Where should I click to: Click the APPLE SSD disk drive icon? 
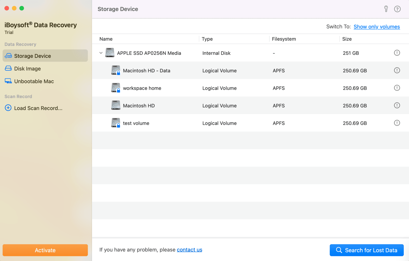(110, 53)
